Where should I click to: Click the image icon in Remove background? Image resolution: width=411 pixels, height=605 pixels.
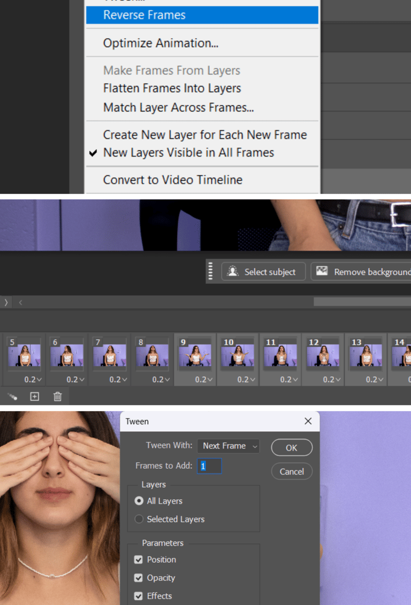(322, 271)
